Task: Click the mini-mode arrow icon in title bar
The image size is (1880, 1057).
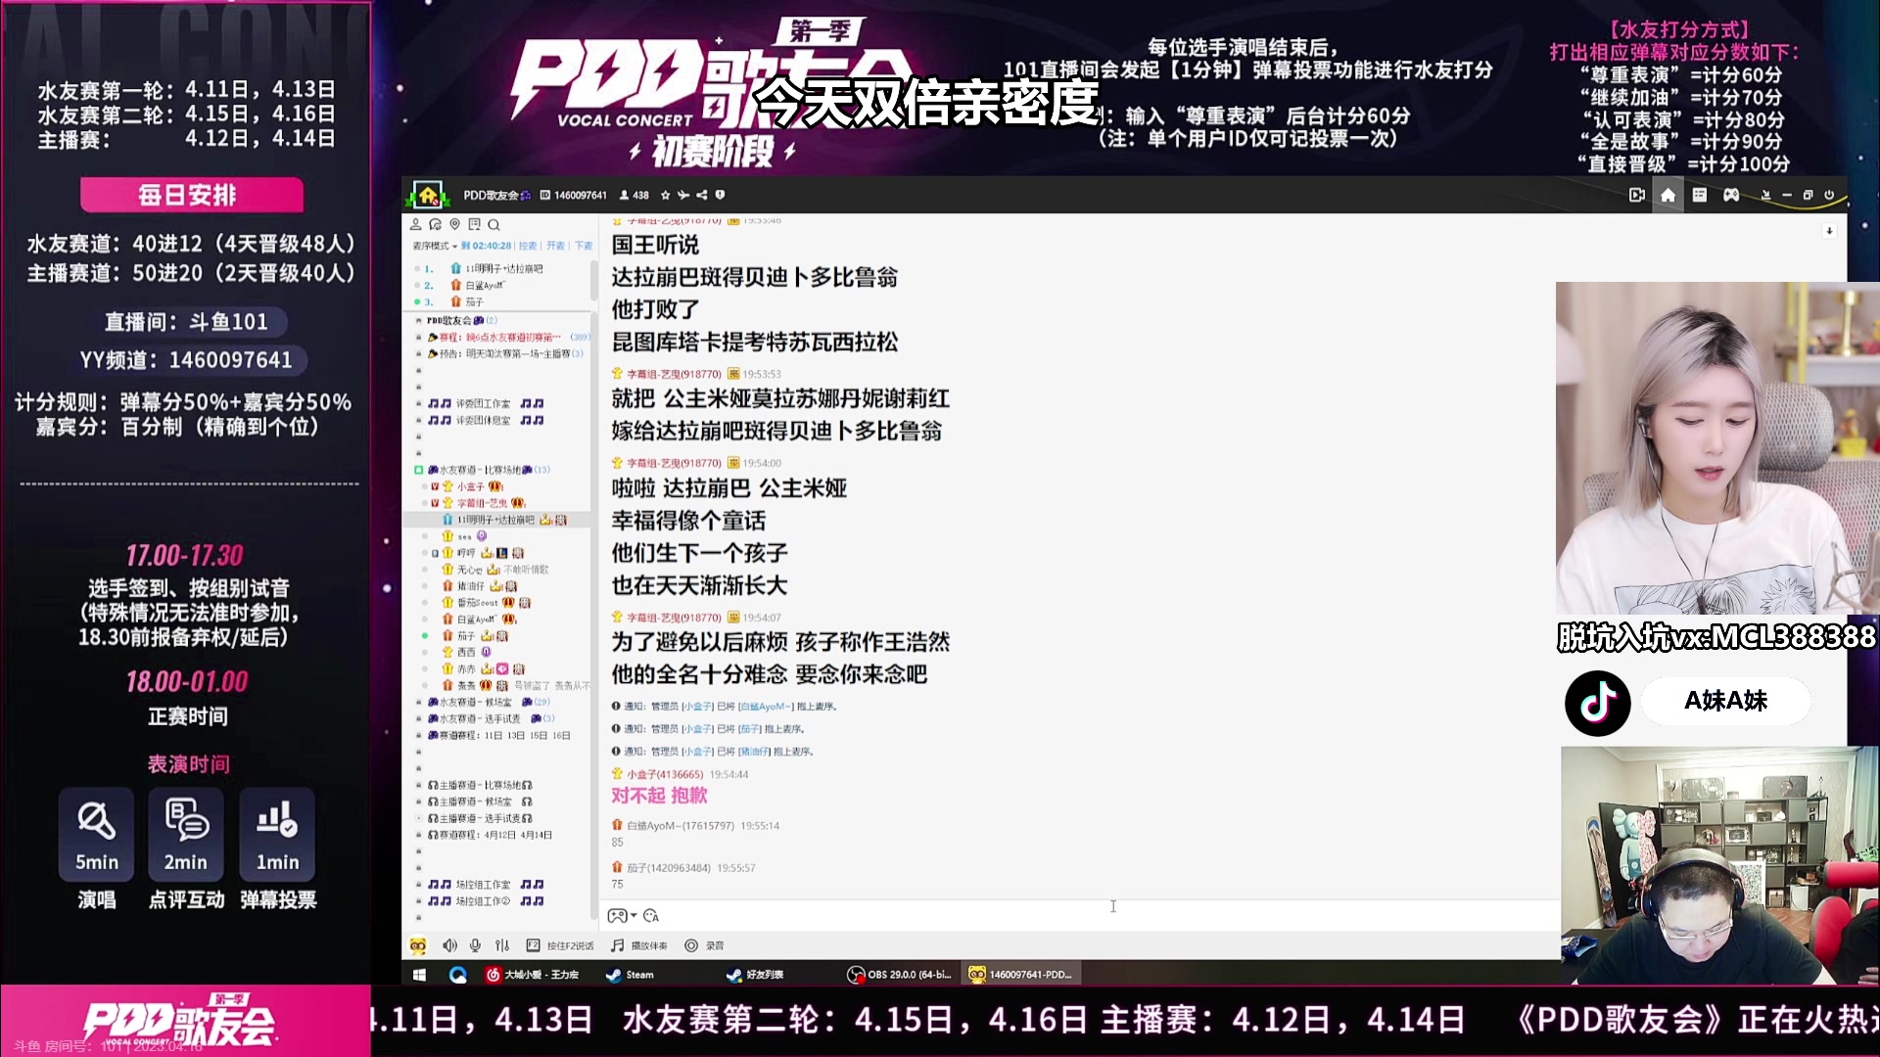Action: pyautogui.click(x=1765, y=195)
